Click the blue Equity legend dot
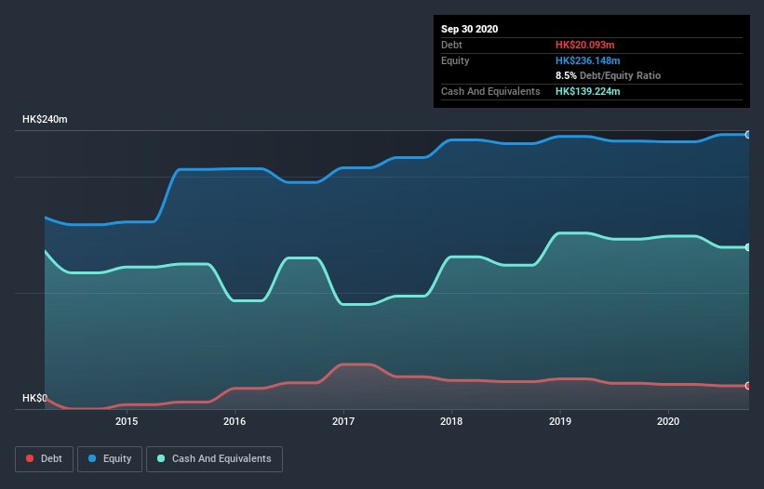 pos(92,458)
